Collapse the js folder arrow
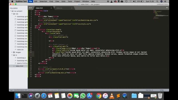The height and width of the screenshot is (100, 178). (12, 55)
